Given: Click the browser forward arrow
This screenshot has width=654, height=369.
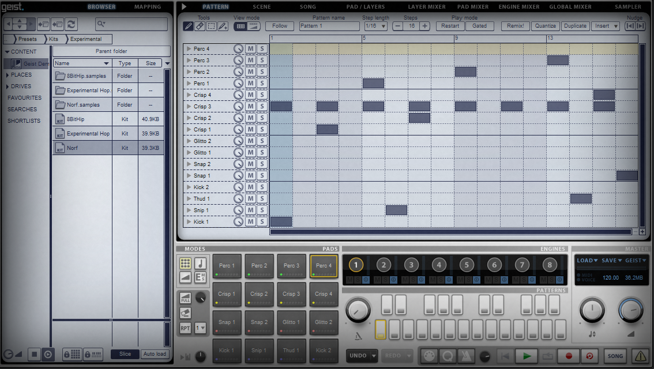Looking at the screenshot, I should [x=31, y=24].
